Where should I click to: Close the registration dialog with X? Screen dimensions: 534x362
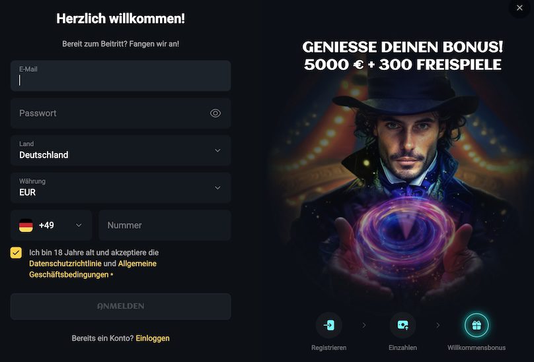519,8
